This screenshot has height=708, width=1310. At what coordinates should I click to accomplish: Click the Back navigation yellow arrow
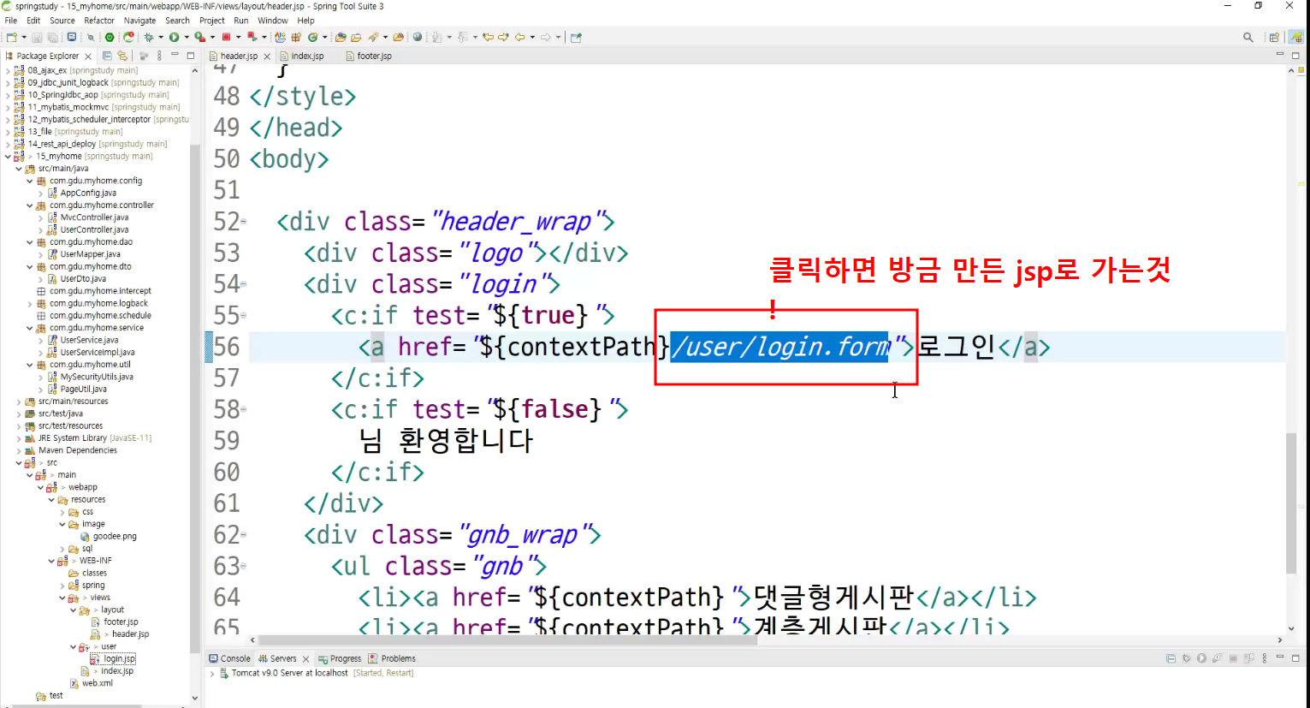coord(519,37)
